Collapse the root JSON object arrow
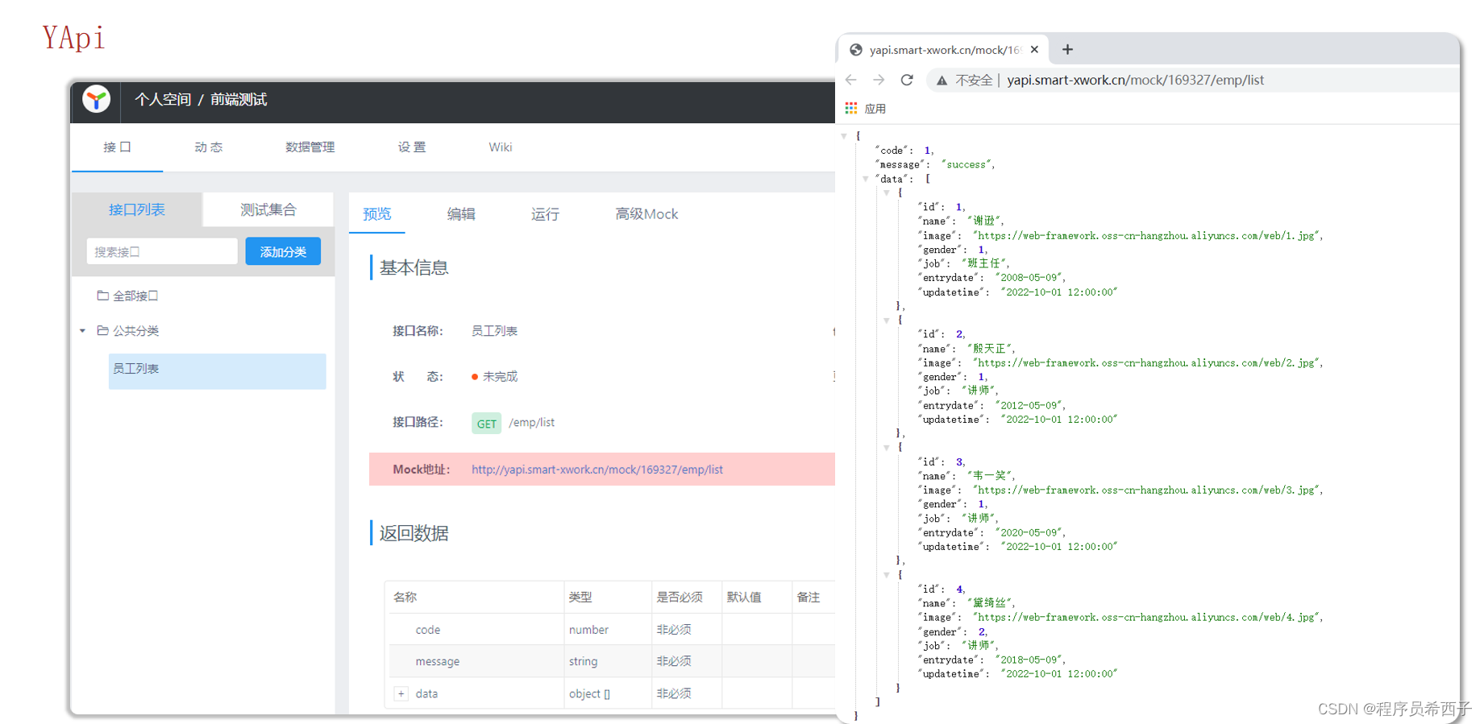Viewport: 1484px width, 724px height. click(844, 136)
